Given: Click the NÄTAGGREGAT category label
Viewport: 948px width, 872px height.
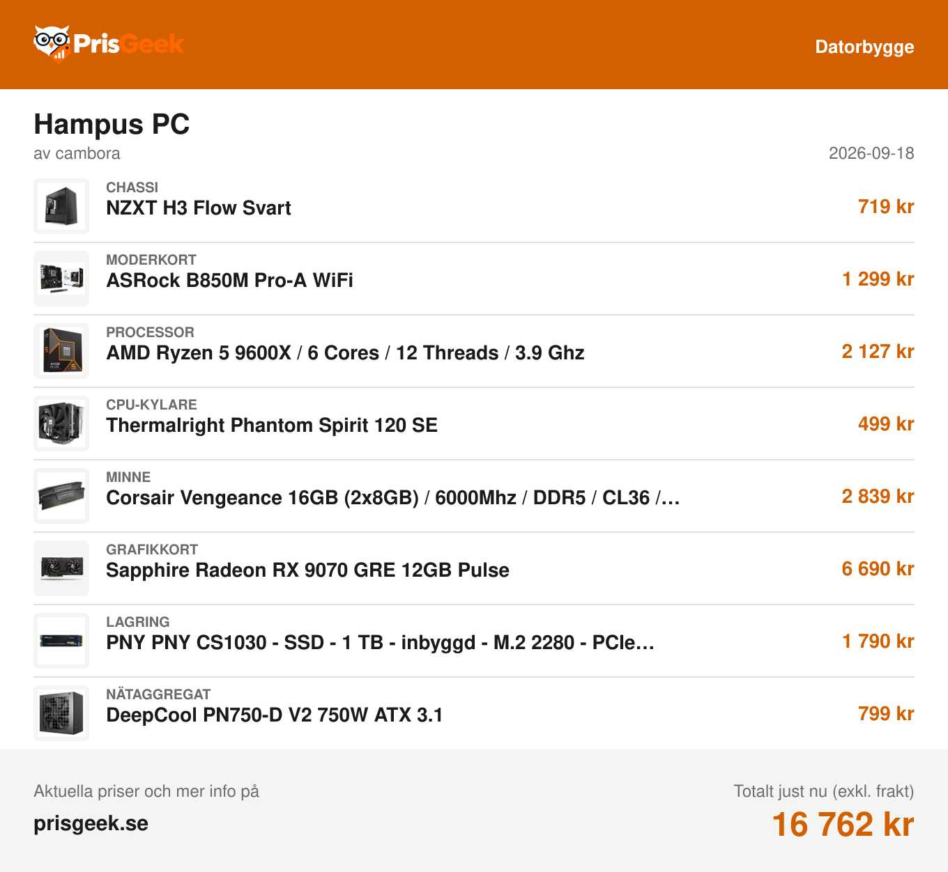Looking at the screenshot, I should [x=158, y=694].
